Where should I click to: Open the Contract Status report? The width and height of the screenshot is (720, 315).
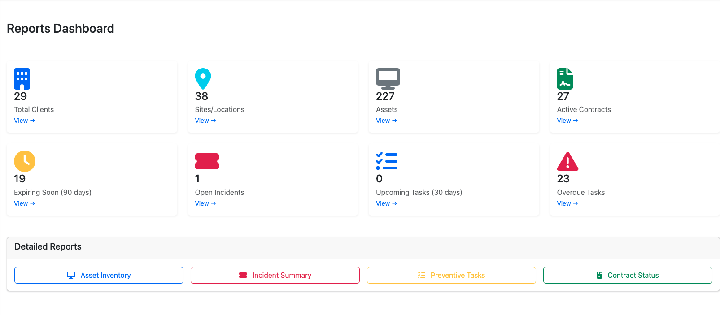pos(628,275)
